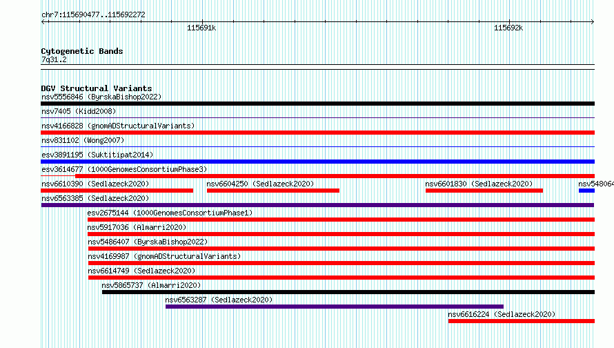
Task: Click esv3891195 (Suktitipat2014) label
Action: point(97,155)
